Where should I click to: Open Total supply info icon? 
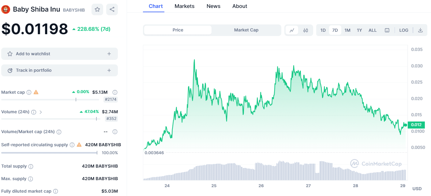click(31, 166)
